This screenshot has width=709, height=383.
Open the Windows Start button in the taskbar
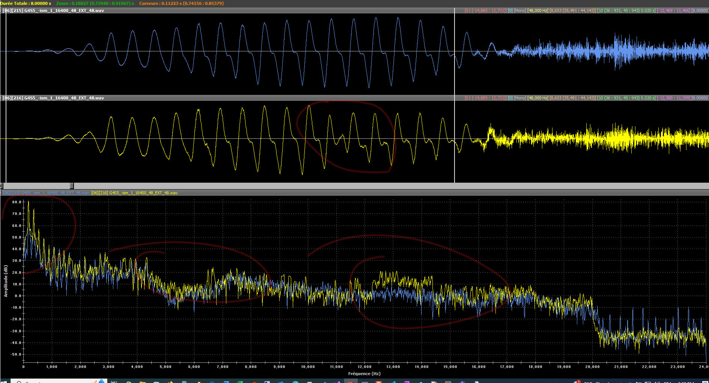coord(5,381)
